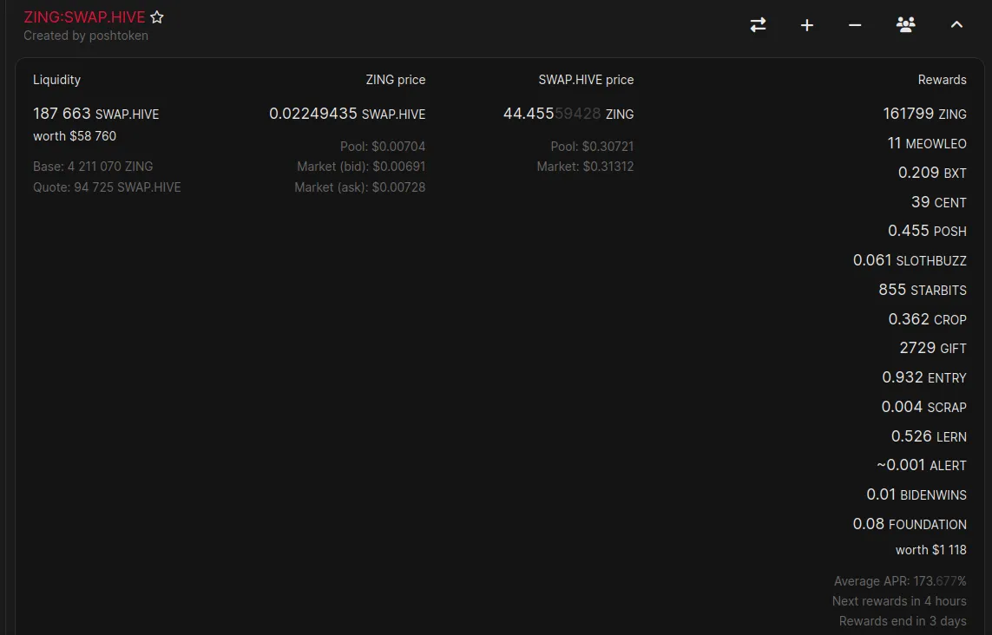Viewport: 992px width, 635px height.
Task: Favorite the pool with star icon
Action: pyautogui.click(x=157, y=17)
